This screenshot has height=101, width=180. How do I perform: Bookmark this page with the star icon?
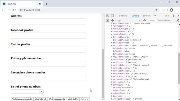click(156, 10)
